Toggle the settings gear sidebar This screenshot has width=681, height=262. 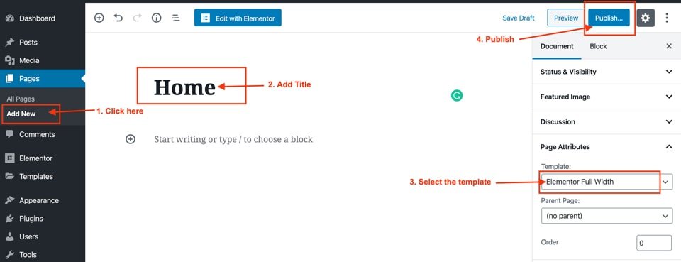[x=646, y=18]
